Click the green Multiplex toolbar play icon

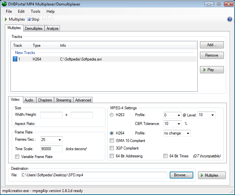click(6, 19)
